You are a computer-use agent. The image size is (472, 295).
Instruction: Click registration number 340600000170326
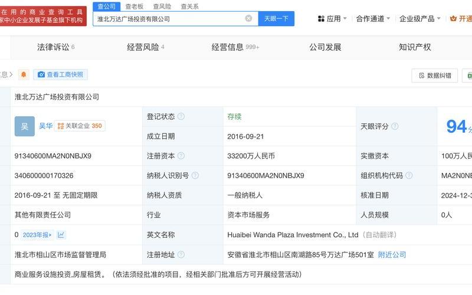tap(44, 175)
